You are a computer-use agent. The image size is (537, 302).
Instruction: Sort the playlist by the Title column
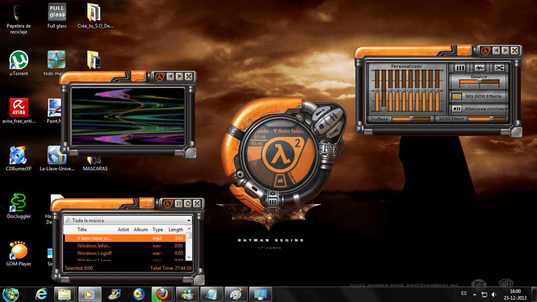82,230
